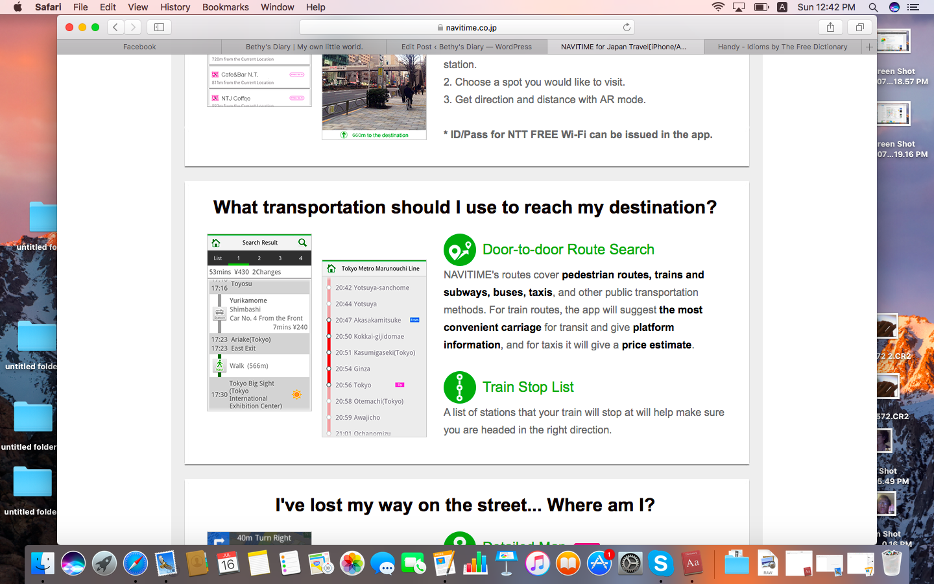
Task: Open the Safari menu
Action: (48, 7)
